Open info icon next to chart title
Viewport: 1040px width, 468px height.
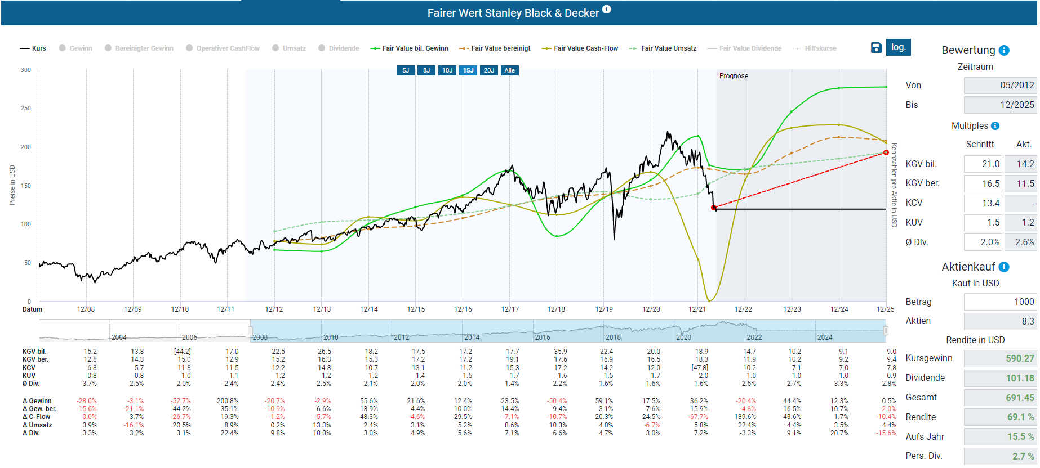607,9
